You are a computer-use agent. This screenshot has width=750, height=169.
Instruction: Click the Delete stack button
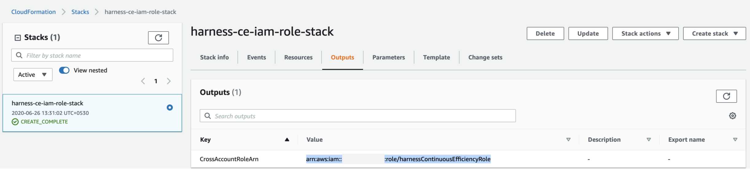[545, 34]
